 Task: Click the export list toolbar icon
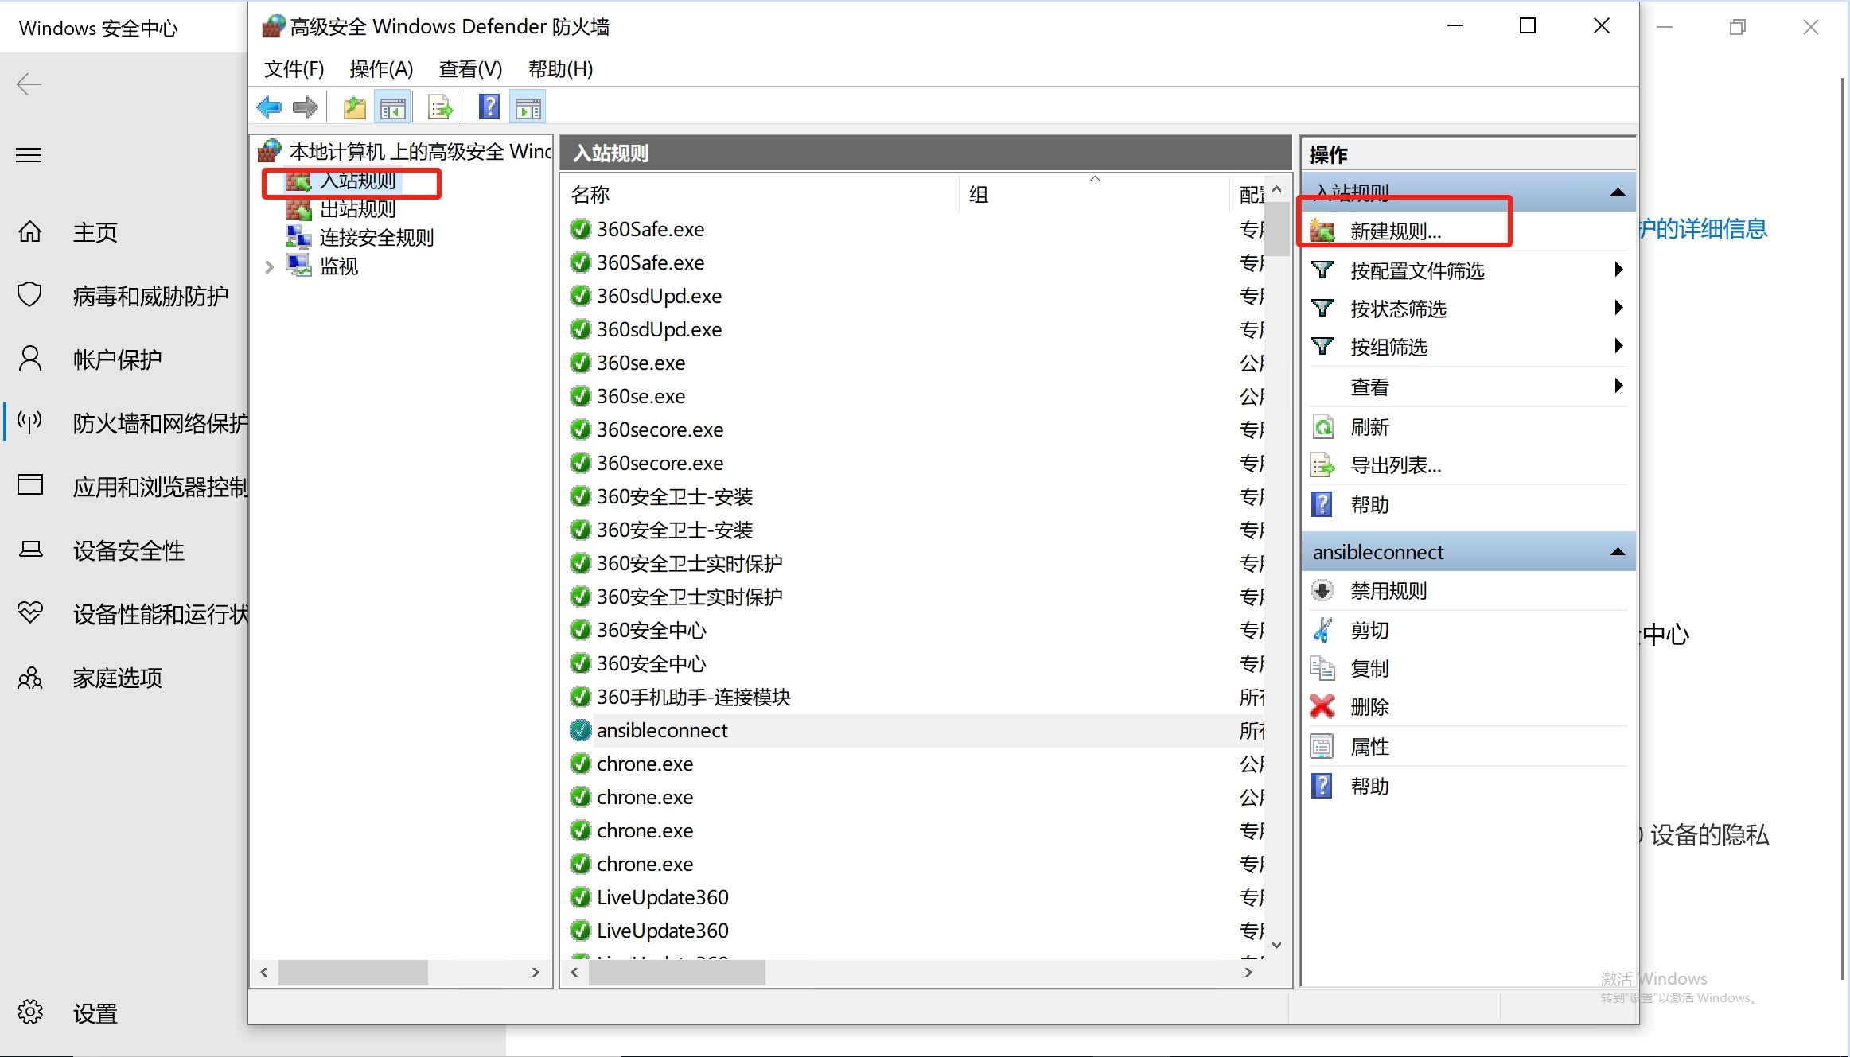click(x=440, y=107)
